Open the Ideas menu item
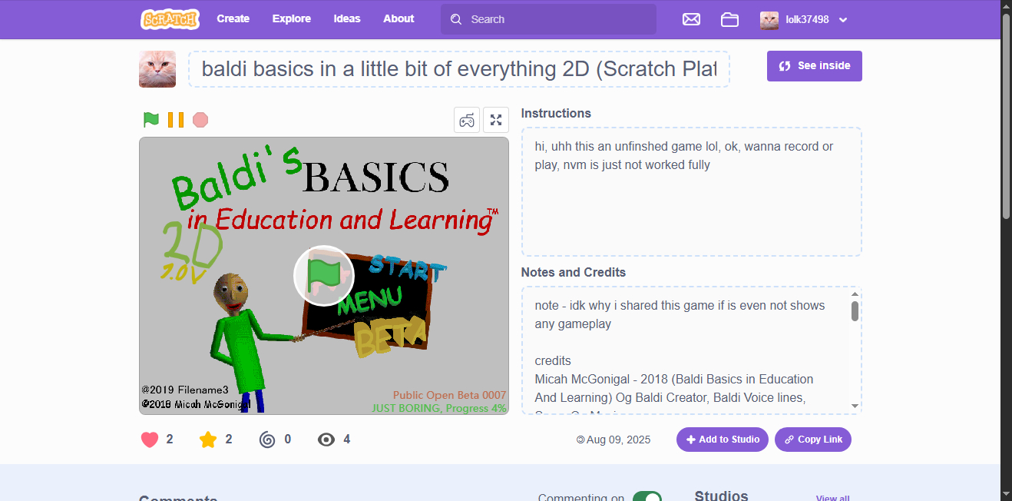 coord(347,19)
